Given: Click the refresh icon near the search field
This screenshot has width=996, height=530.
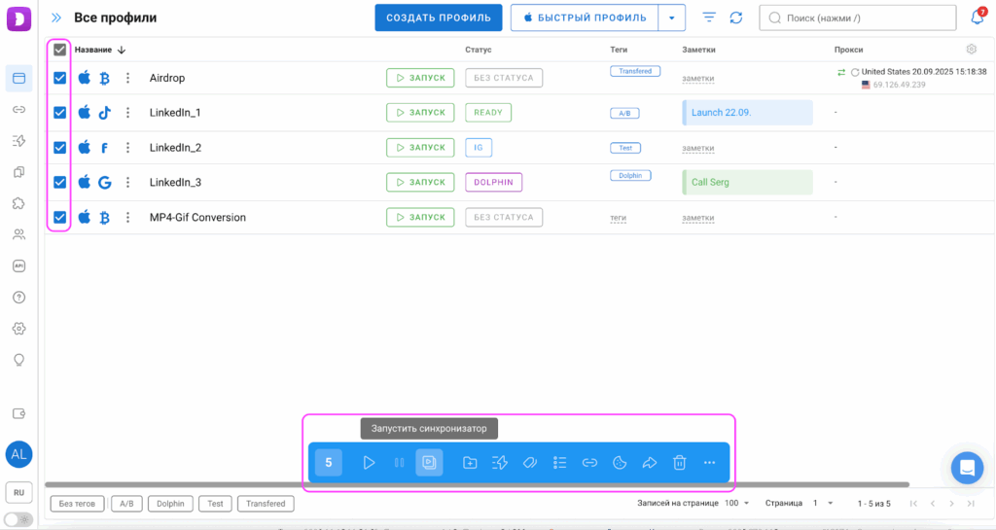Looking at the screenshot, I should (x=736, y=18).
